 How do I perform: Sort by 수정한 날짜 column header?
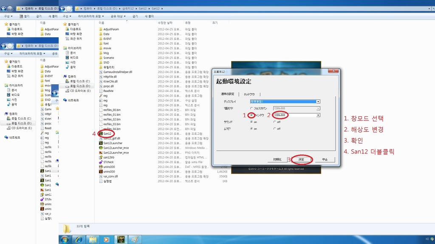(165, 23)
